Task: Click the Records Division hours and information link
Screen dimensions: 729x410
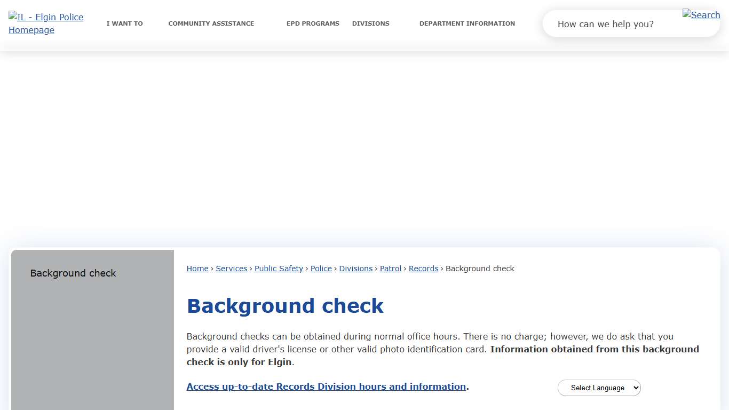Action: point(326,387)
